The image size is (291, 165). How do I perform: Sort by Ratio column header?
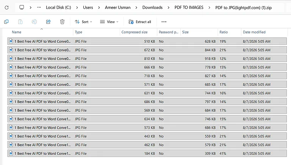[224, 32]
